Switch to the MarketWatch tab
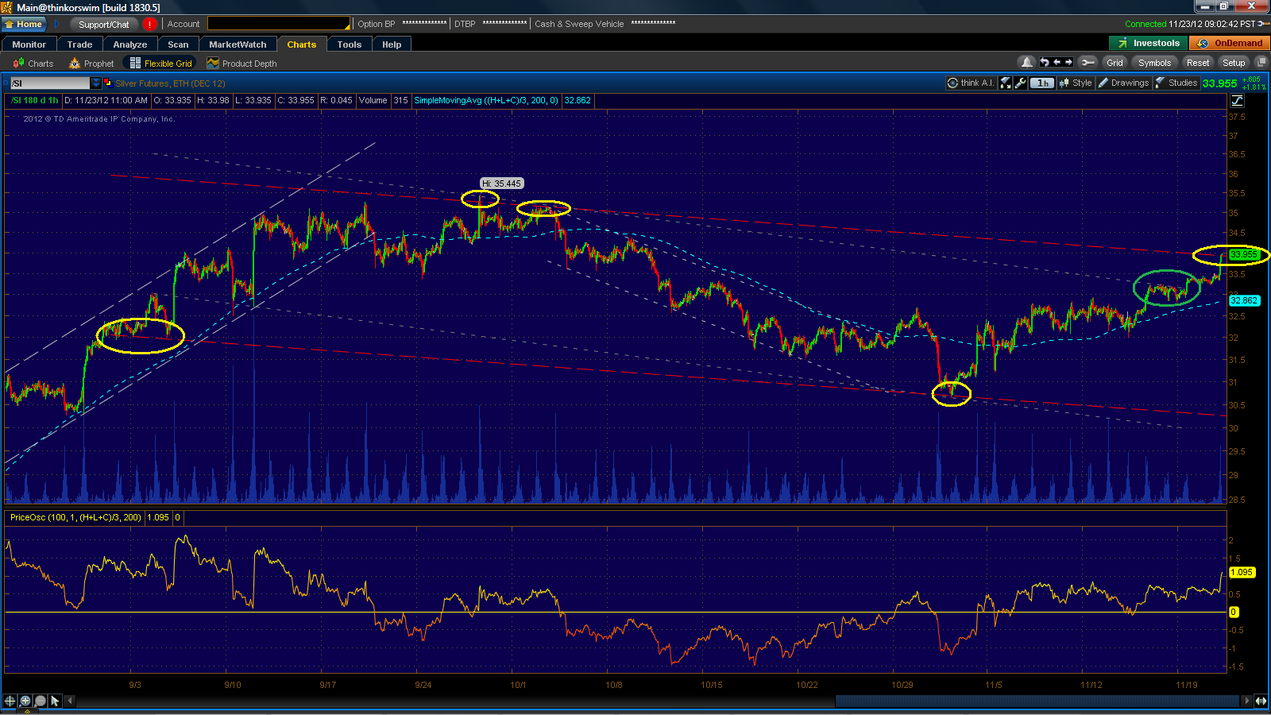The image size is (1271, 715). [238, 44]
